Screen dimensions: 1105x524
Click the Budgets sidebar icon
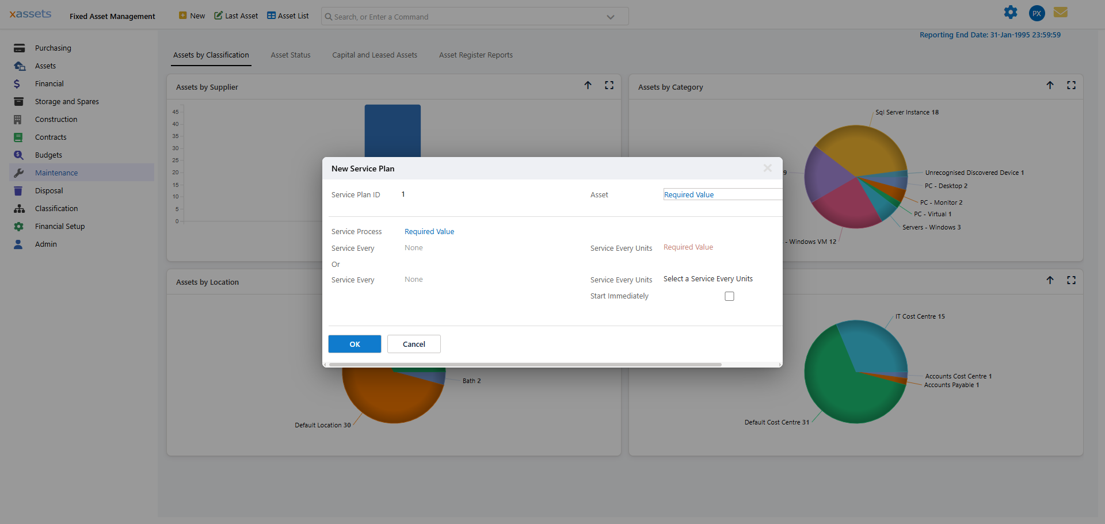pos(19,155)
